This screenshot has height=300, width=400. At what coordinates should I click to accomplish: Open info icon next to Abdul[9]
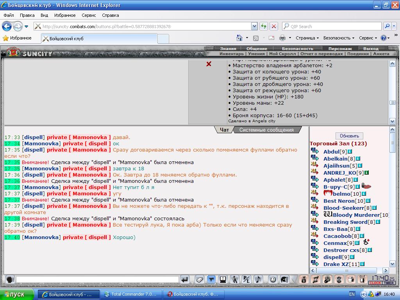click(x=350, y=152)
